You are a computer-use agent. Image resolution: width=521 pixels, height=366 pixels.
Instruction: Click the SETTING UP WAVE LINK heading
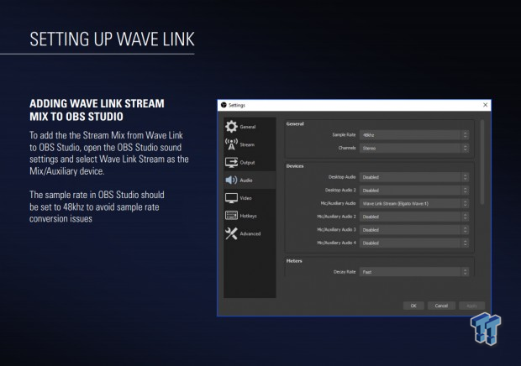(112, 39)
